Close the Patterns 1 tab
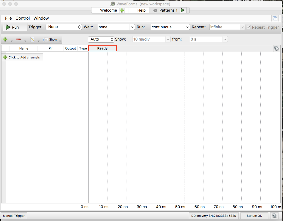Viewport: 283px width, 221px height. click(155, 10)
